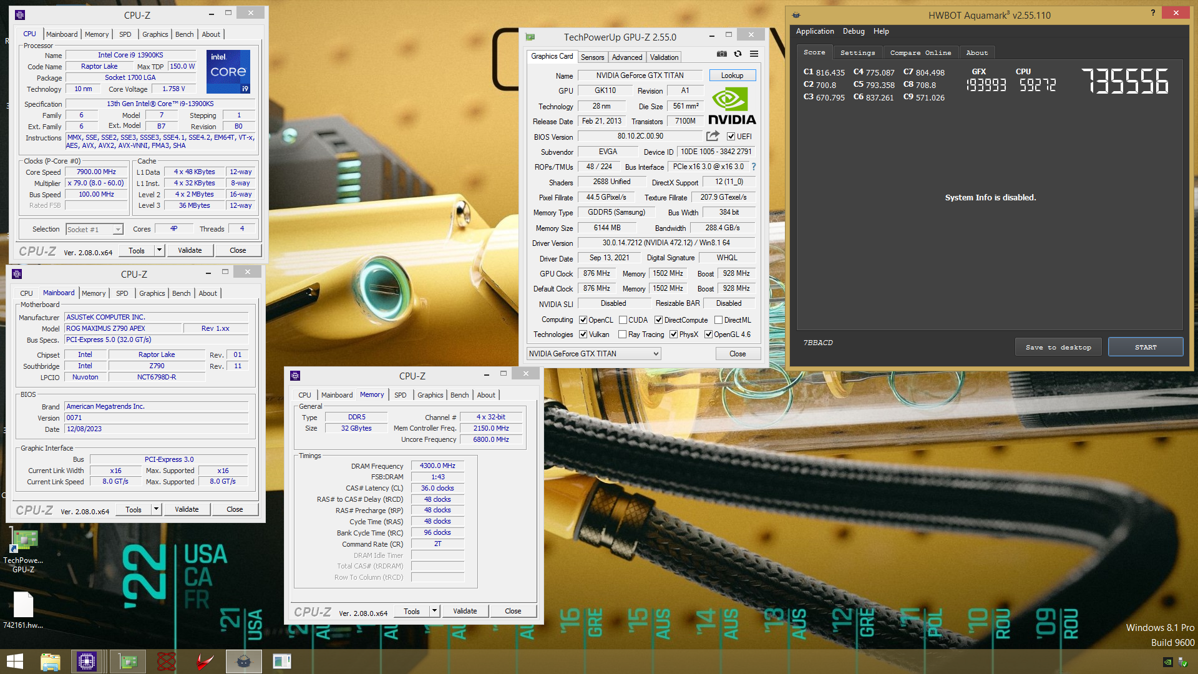Image resolution: width=1198 pixels, height=674 pixels.
Task: Open File Explorer from the taskbar
Action: pos(50,662)
